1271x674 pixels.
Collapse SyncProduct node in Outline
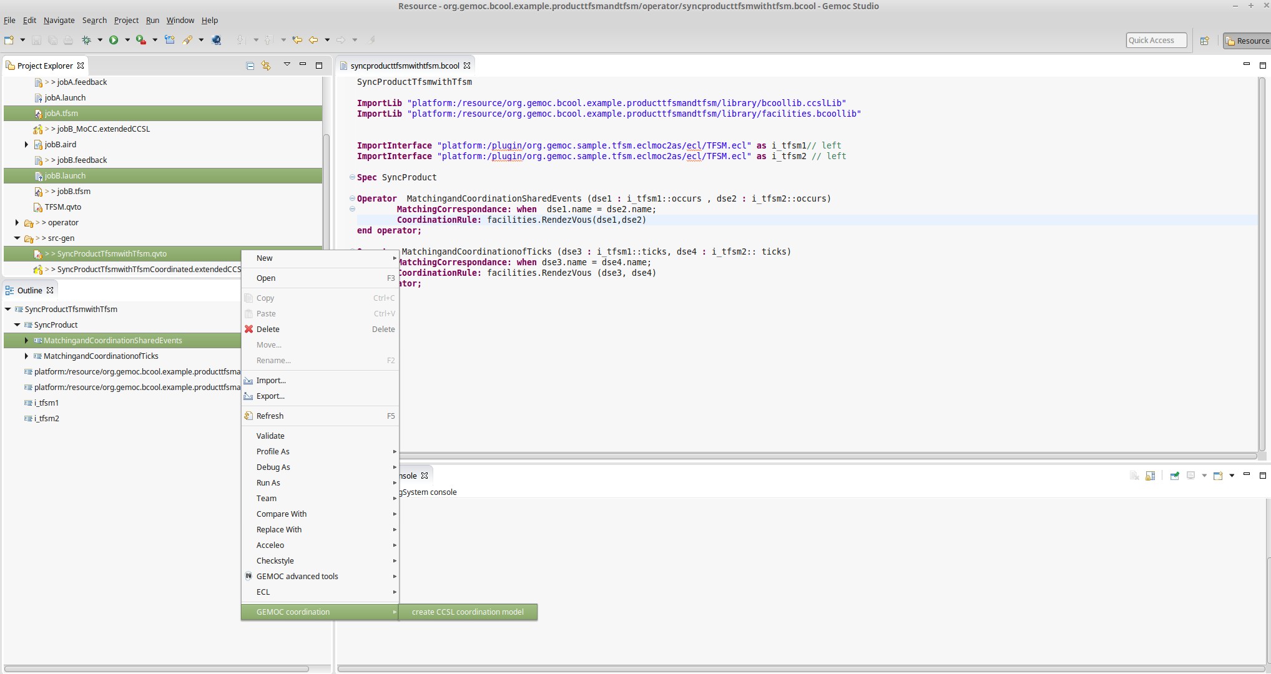click(17, 325)
